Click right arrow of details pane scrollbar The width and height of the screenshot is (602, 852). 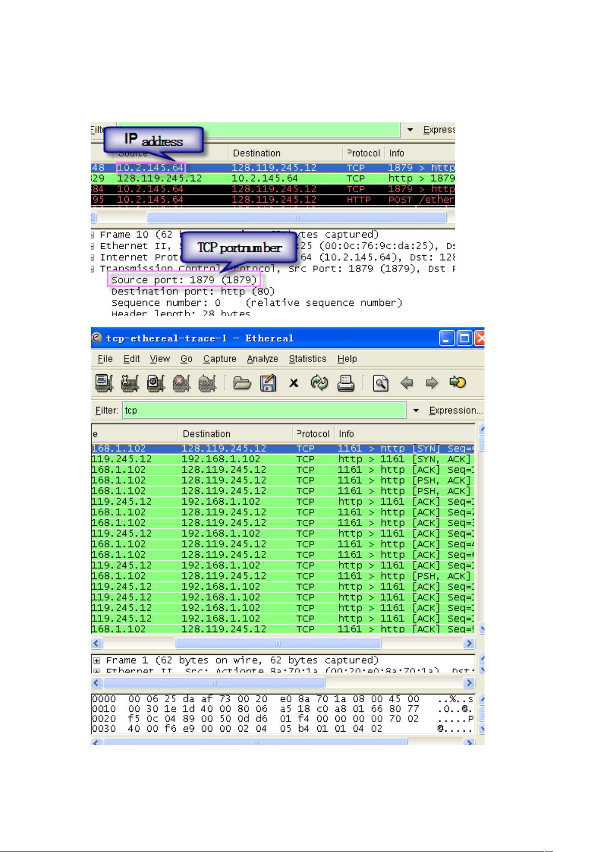(x=470, y=683)
